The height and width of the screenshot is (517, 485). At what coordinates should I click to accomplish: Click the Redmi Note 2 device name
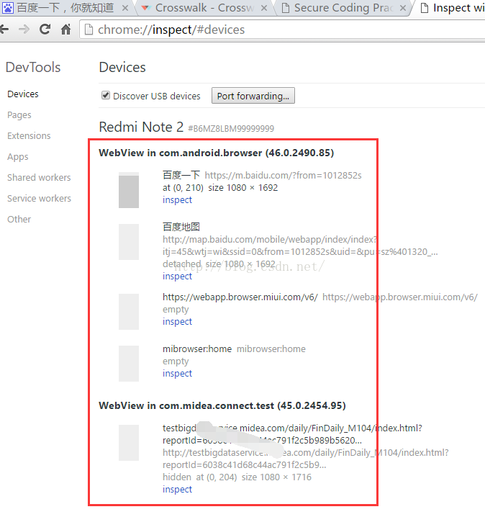[141, 127]
